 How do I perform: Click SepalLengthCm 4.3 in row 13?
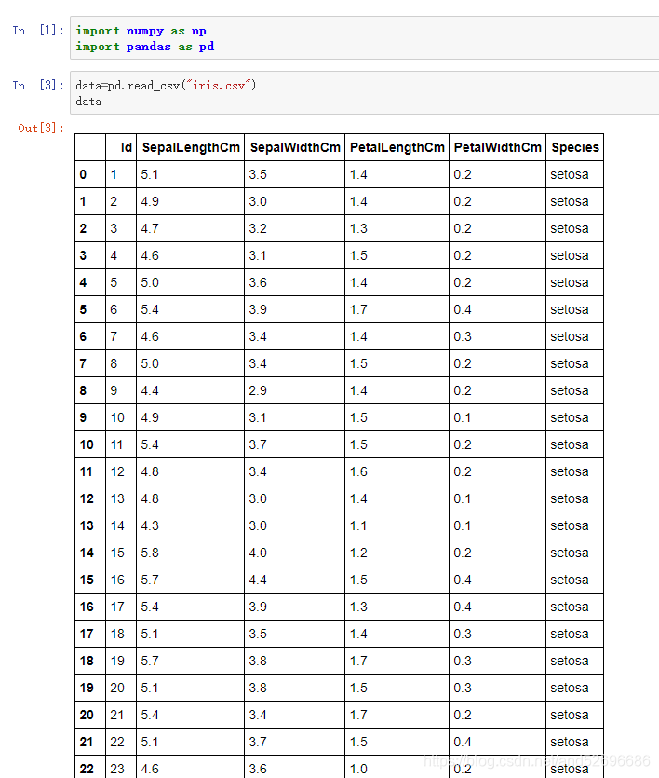[x=150, y=525]
